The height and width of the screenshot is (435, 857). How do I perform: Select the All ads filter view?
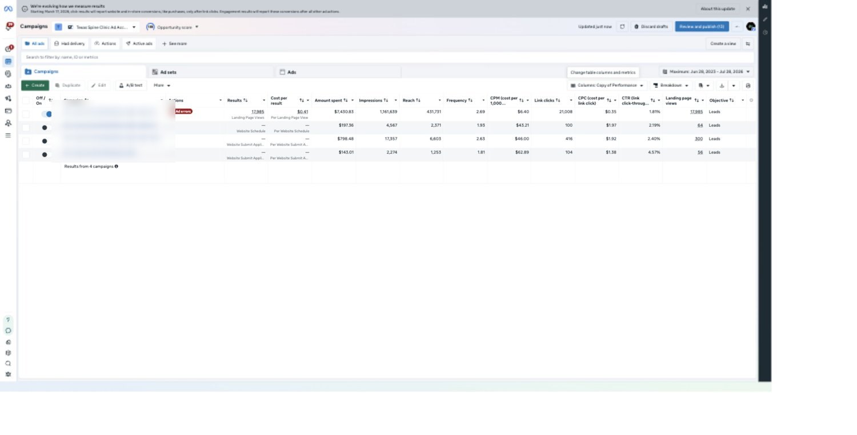35,43
